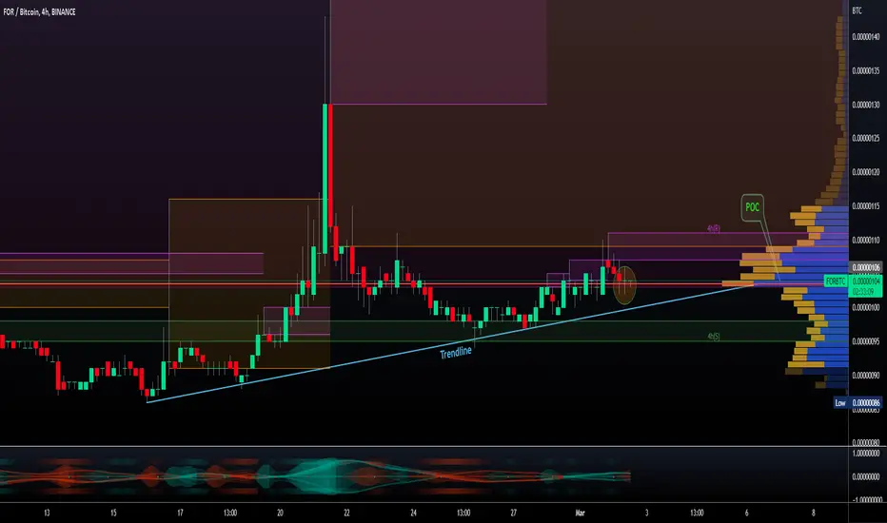The width and height of the screenshot is (887, 523).
Task: Click the date label 20 on the time axis
Action: click(280, 513)
